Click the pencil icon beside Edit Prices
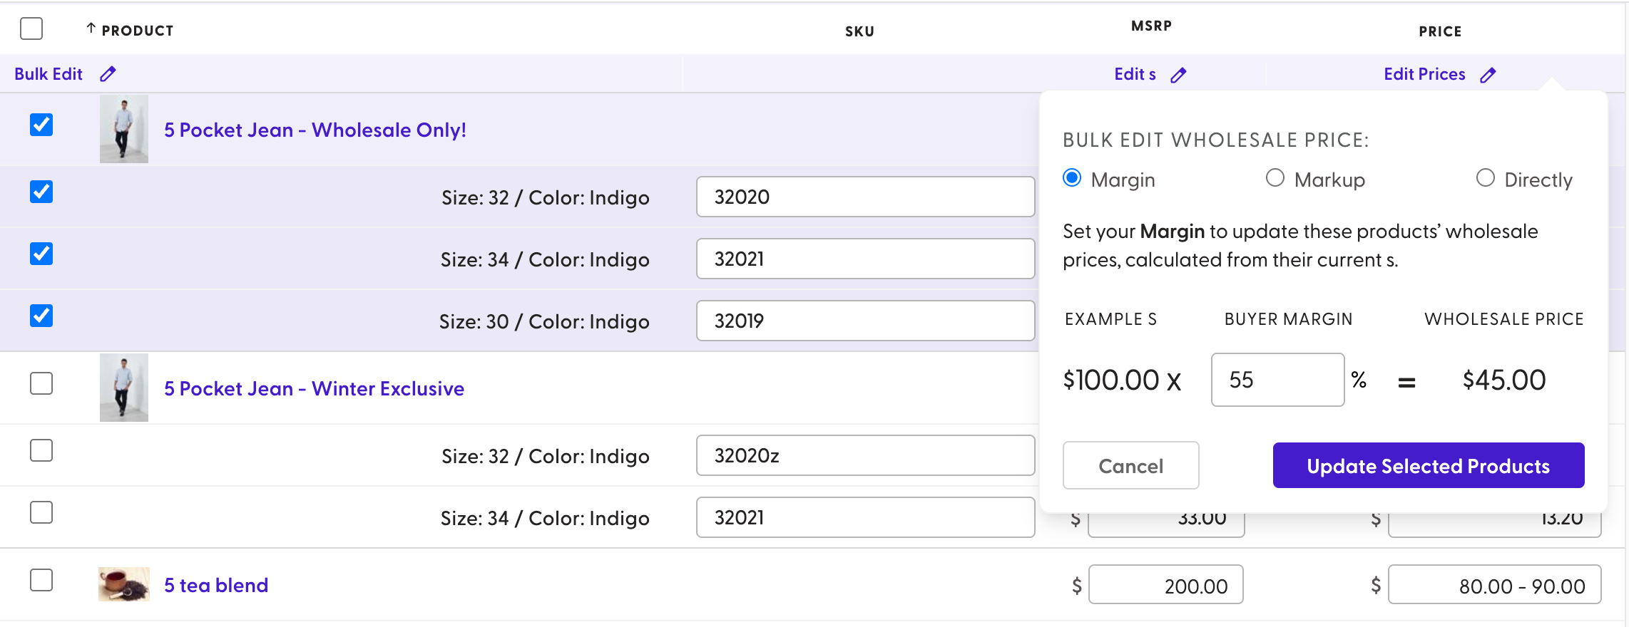The width and height of the screenshot is (1629, 627). click(1488, 75)
